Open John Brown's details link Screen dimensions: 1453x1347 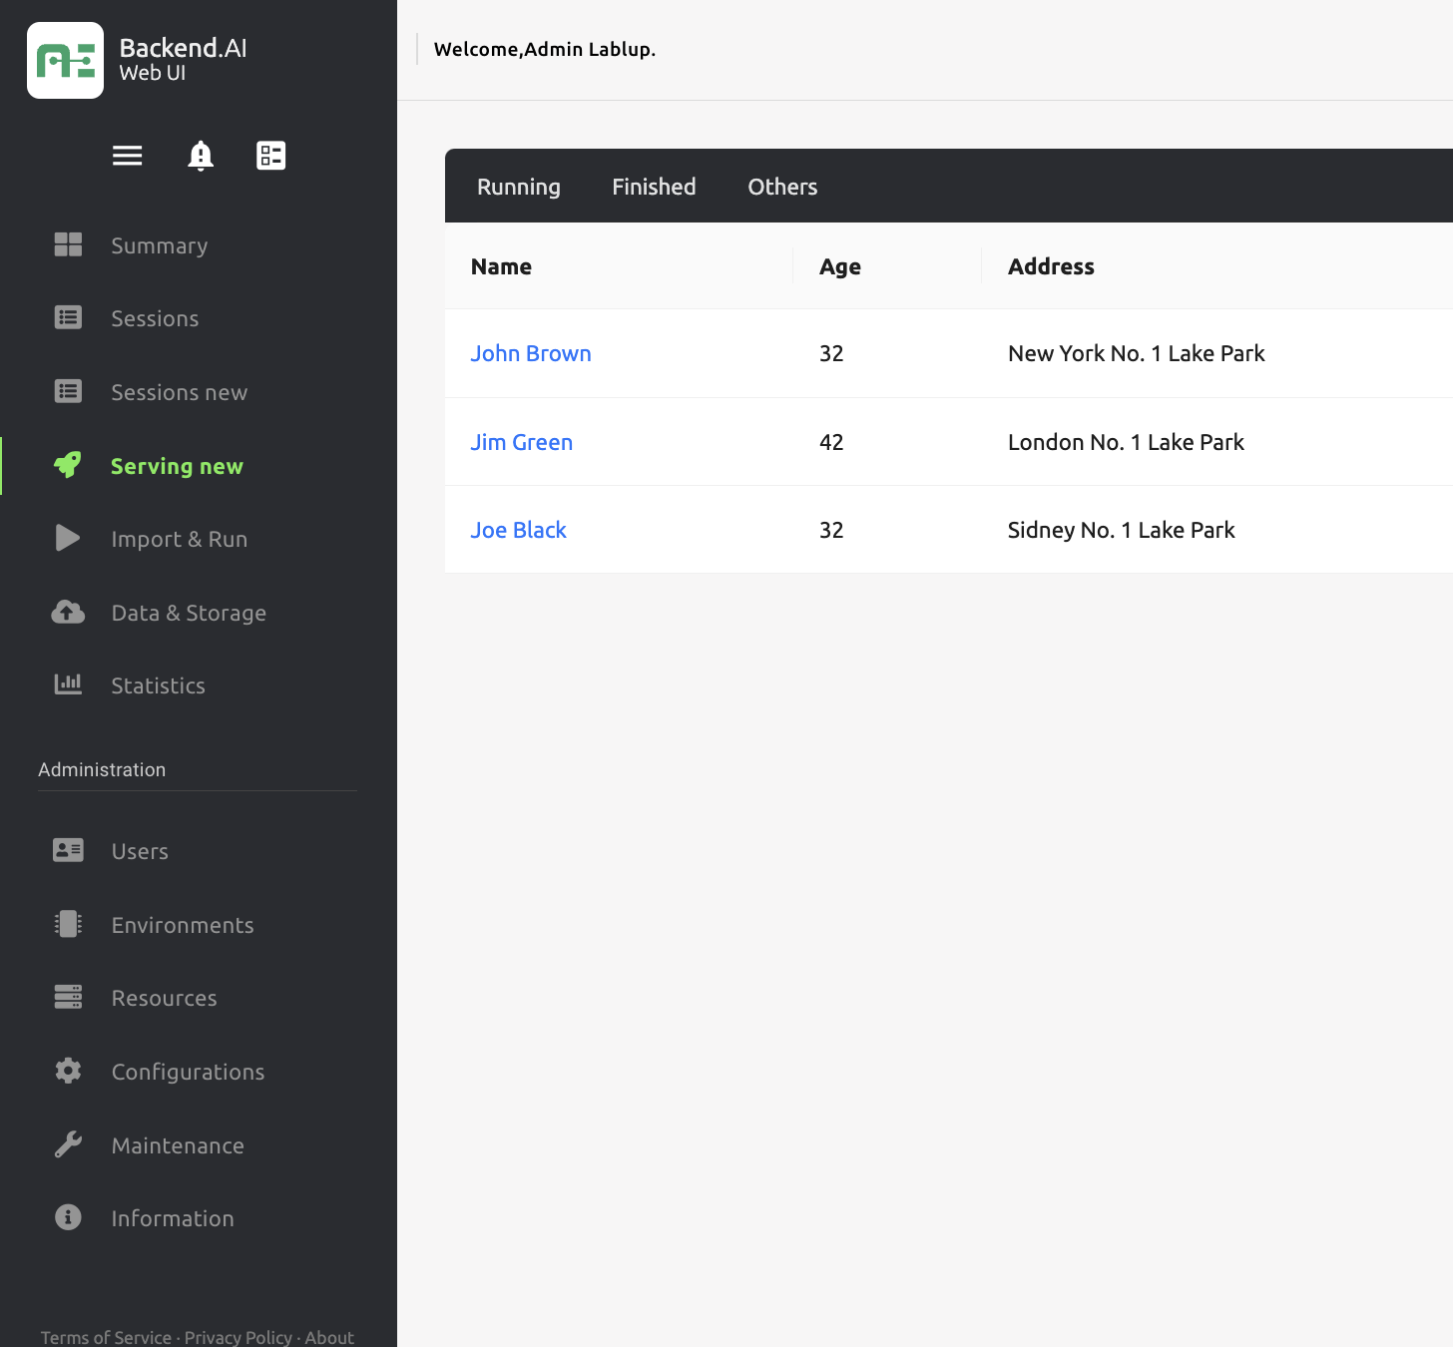tap(531, 353)
